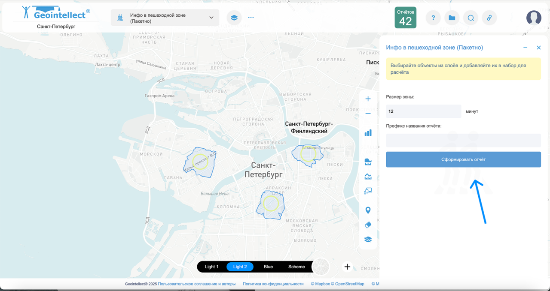Screen dimensions: 550x291
Task: Click the link chain icon in header
Action: 489,18
